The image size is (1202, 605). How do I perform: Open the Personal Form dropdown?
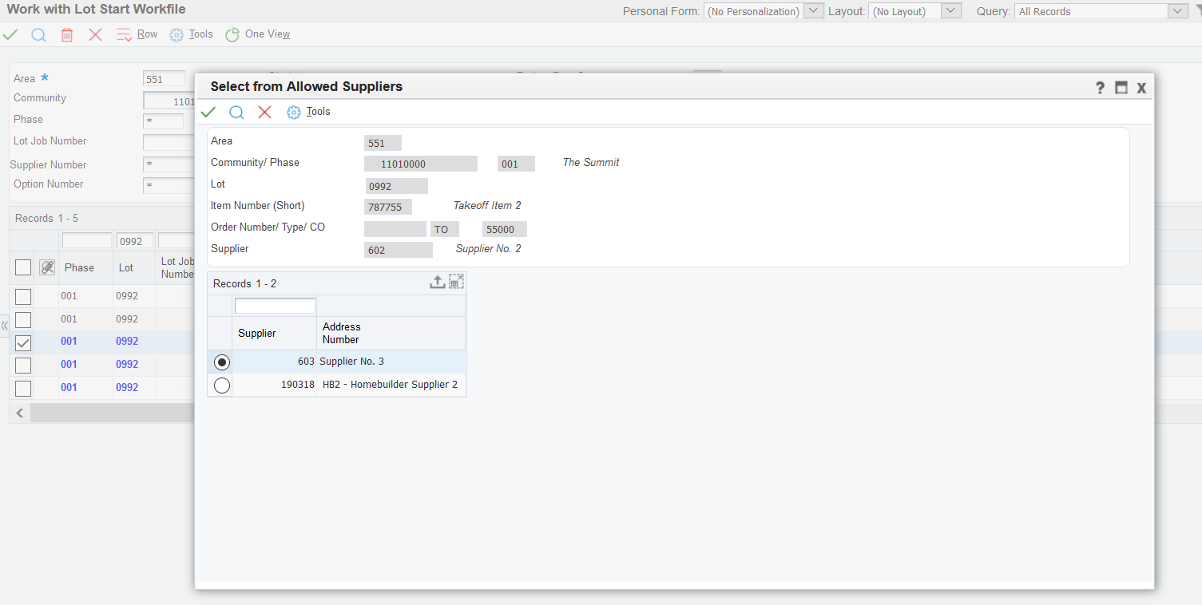click(x=813, y=11)
